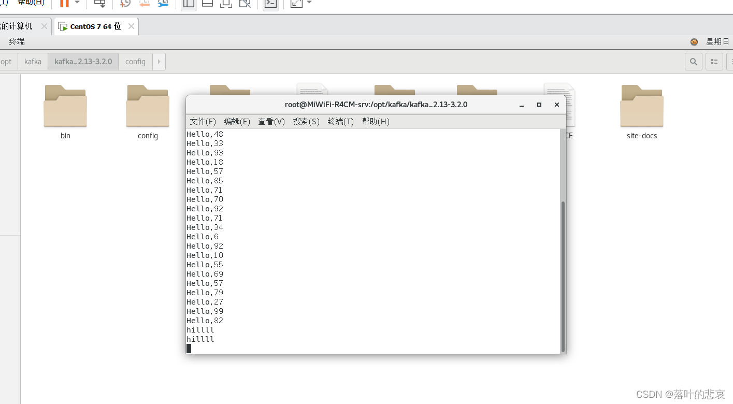Open terminal 终端(T) menu
The height and width of the screenshot is (404, 733).
click(341, 121)
